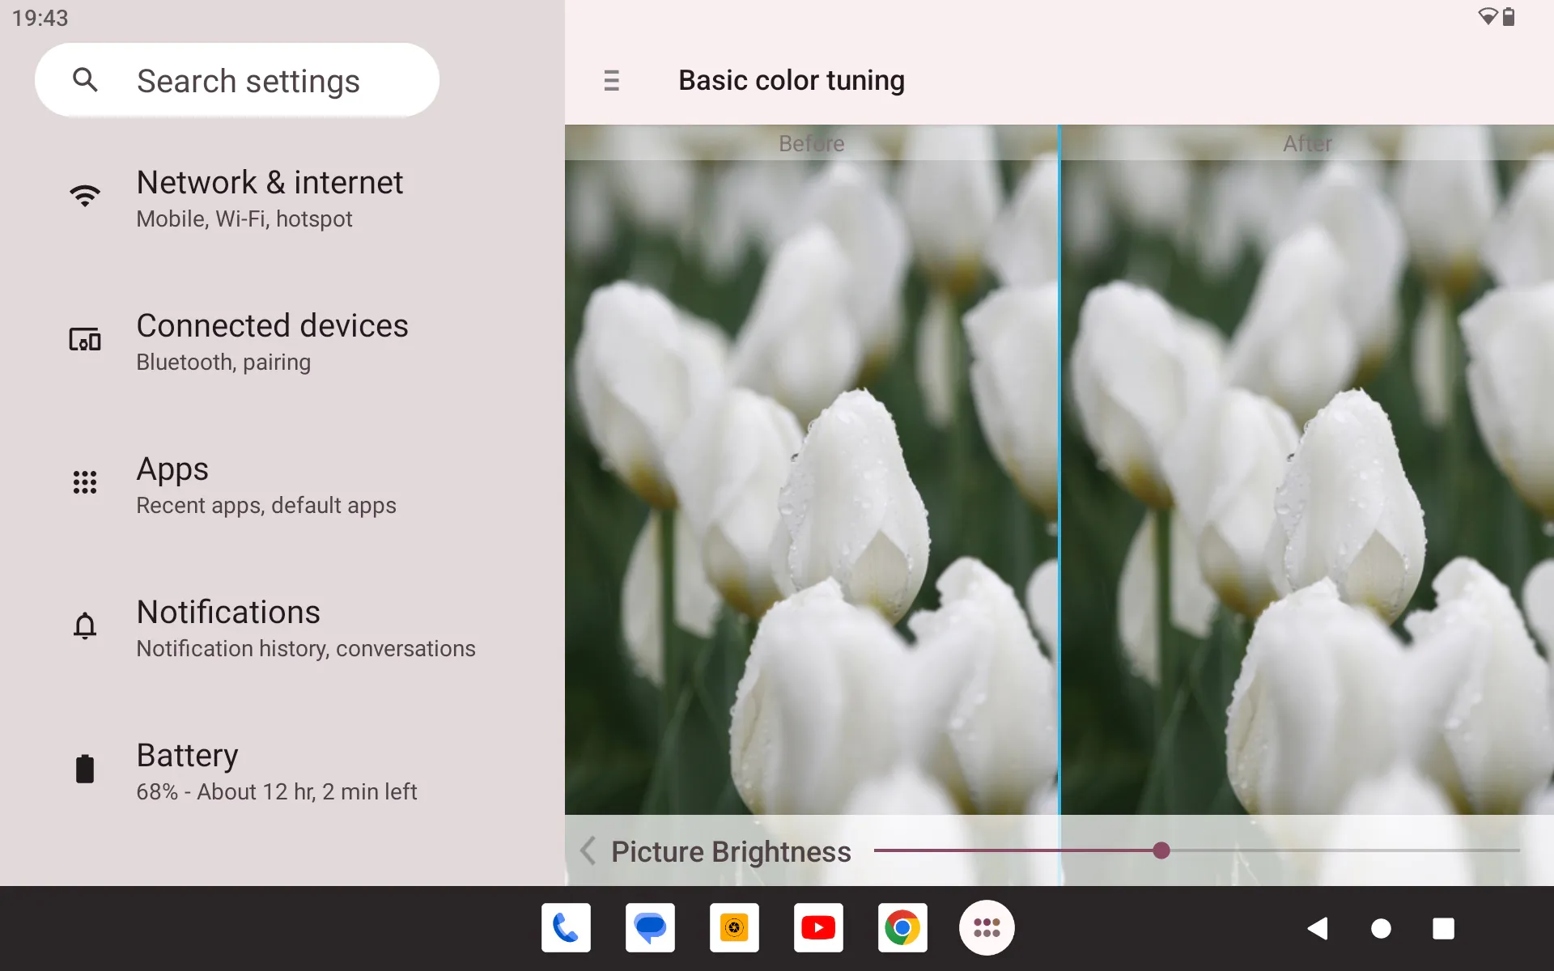Click the search magnifier icon
This screenshot has width=1554, height=971.
point(85,79)
